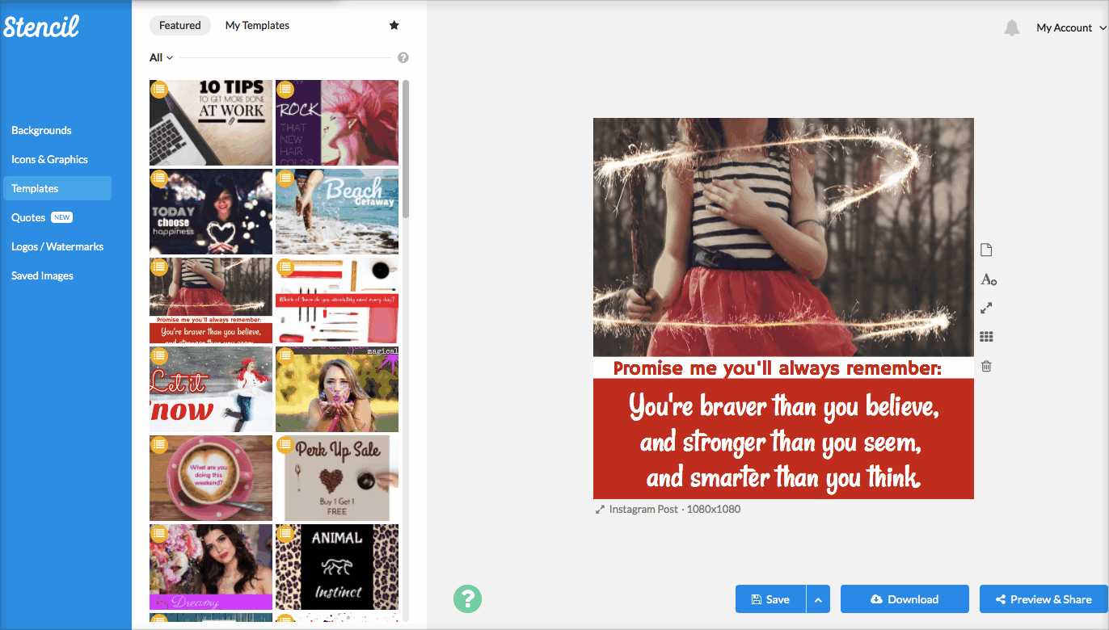
Task: Open Backgrounds in the sidebar
Action: click(x=41, y=130)
